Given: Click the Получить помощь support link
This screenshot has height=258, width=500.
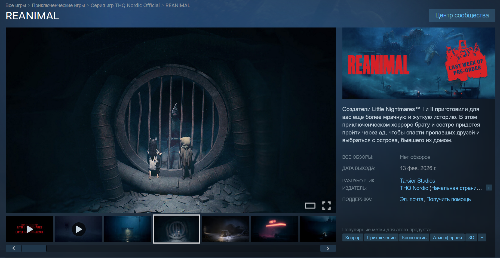Looking at the screenshot, I should 449,199.
